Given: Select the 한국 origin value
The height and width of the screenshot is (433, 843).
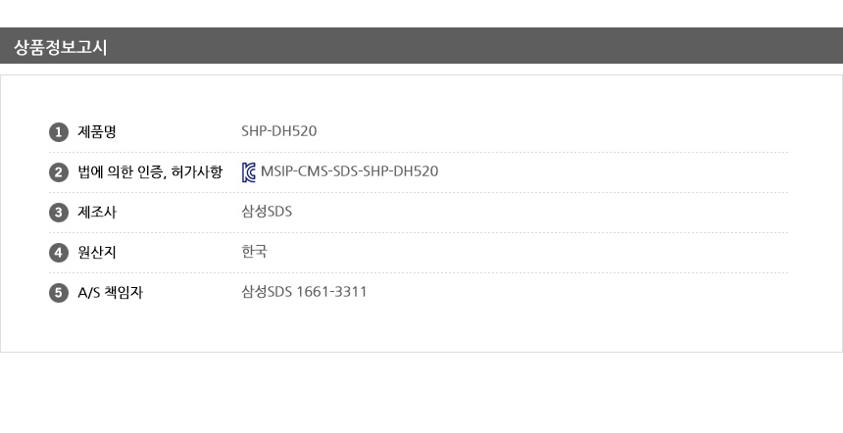Looking at the screenshot, I should coord(254,253).
